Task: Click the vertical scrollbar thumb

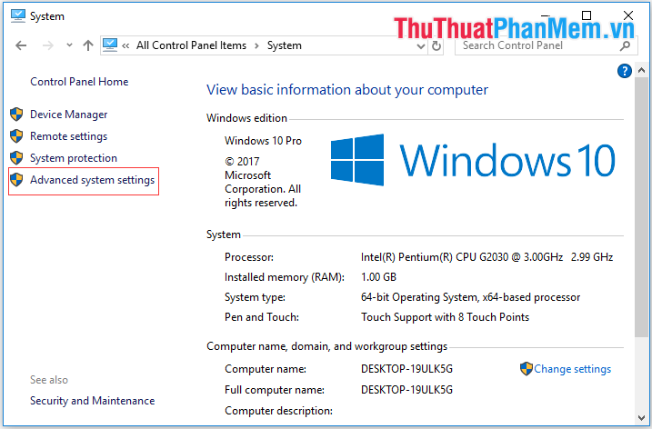Action: point(641,207)
